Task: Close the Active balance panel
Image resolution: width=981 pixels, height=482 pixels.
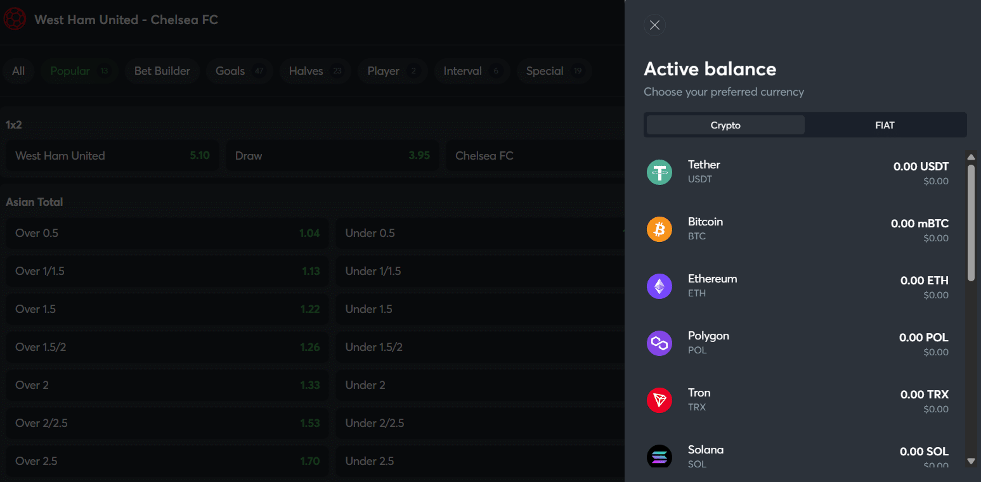Action: coord(654,25)
